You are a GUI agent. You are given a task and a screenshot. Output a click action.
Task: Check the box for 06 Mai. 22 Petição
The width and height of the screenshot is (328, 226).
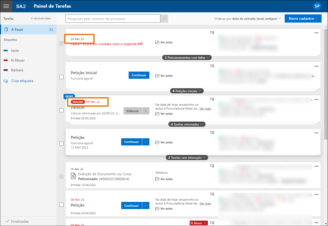(61, 205)
